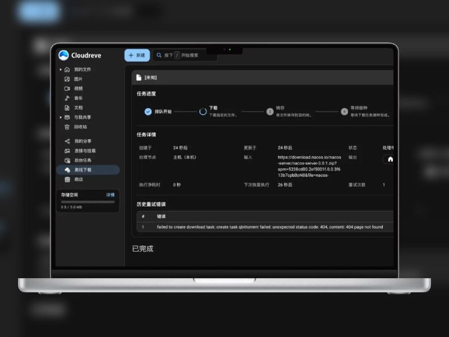Open 连接与挂载 (Connections and Mounts)
This screenshot has height=337, width=449.
tap(68, 151)
